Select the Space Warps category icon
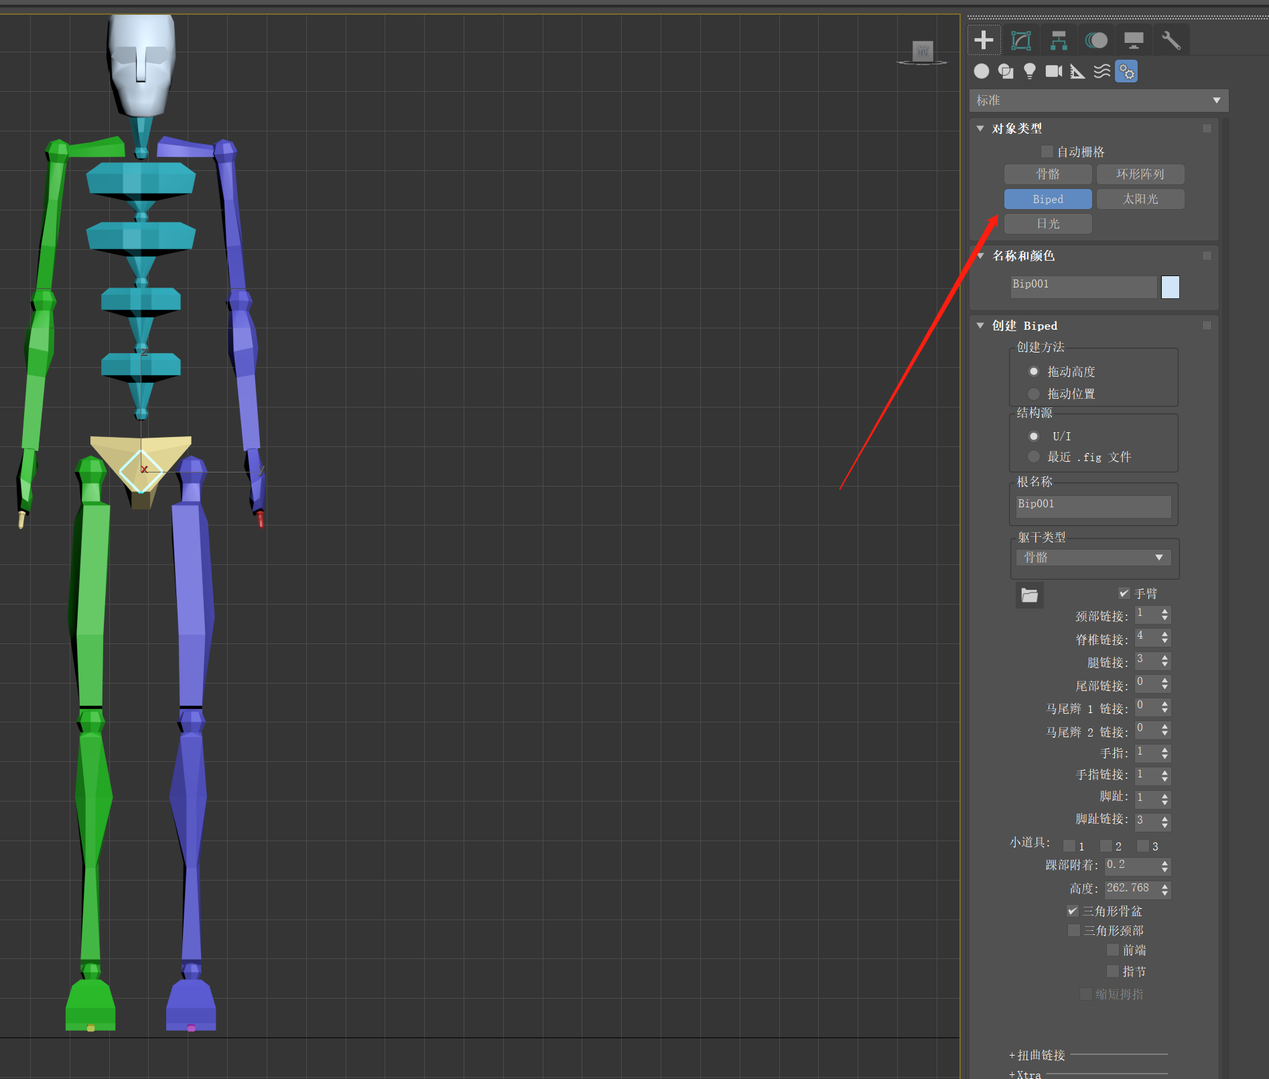 1102,71
